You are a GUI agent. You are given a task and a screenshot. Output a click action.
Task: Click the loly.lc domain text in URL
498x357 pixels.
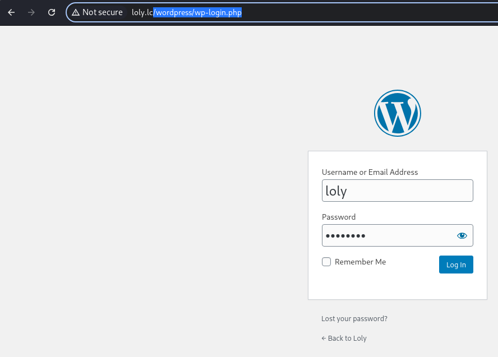(x=142, y=12)
